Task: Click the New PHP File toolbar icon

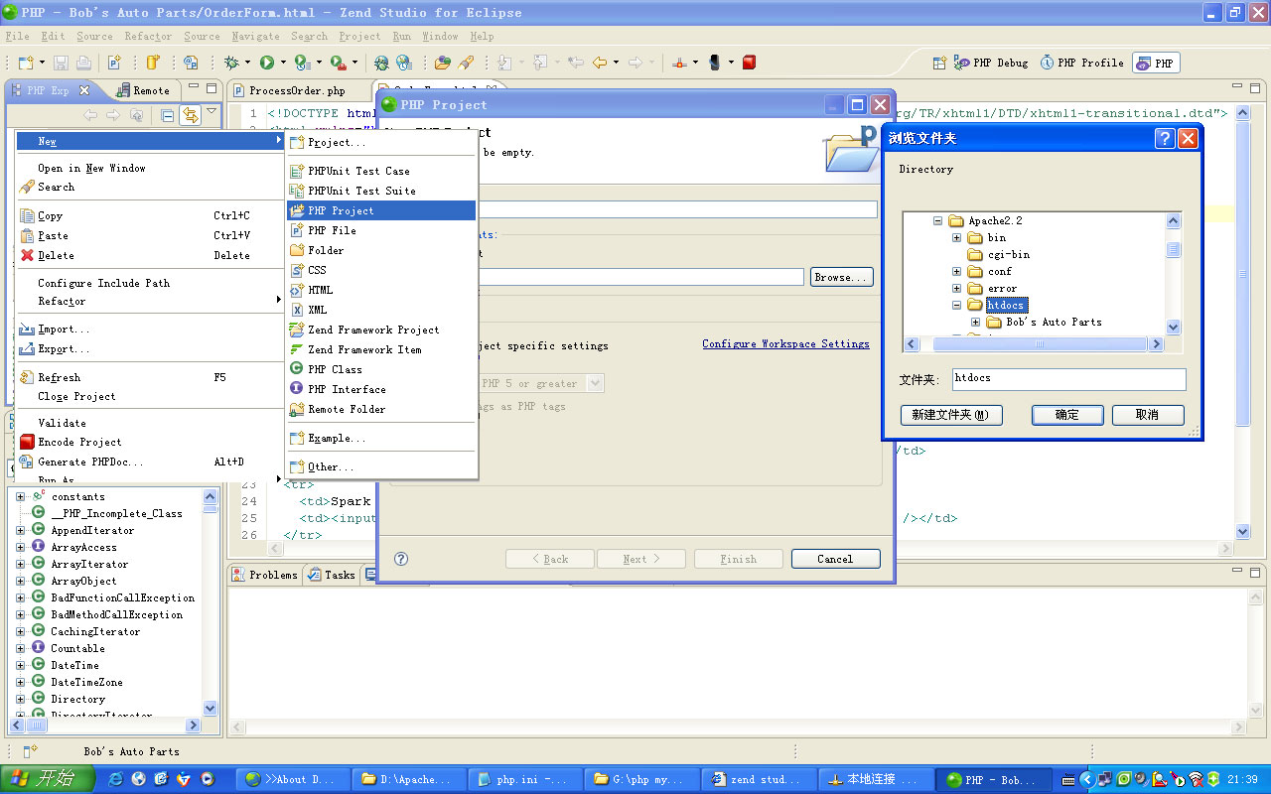Action: coord(113,63)
